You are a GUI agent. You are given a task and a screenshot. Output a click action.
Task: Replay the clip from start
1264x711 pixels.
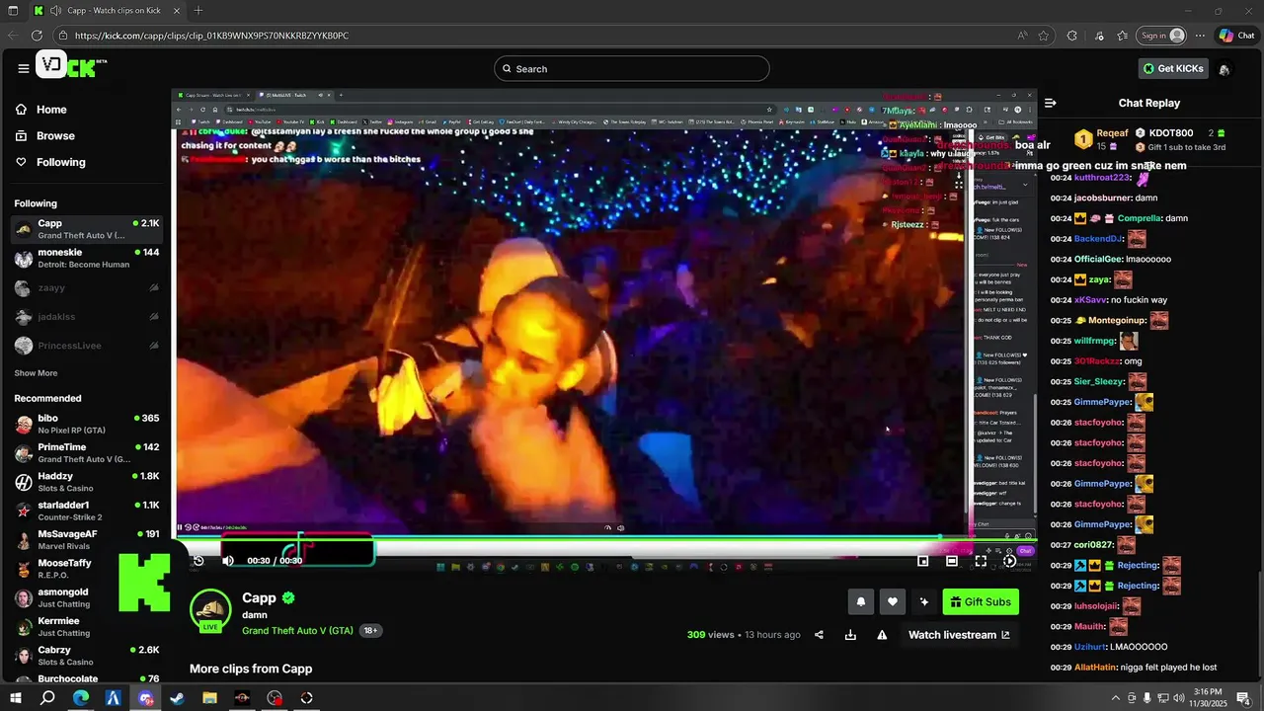tap(197, 560)
